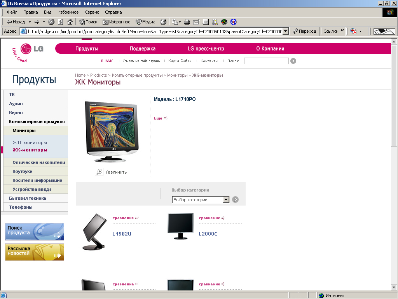Print the page with the printer icon
The image size is (398, 299).
click(x=187, y=22)
